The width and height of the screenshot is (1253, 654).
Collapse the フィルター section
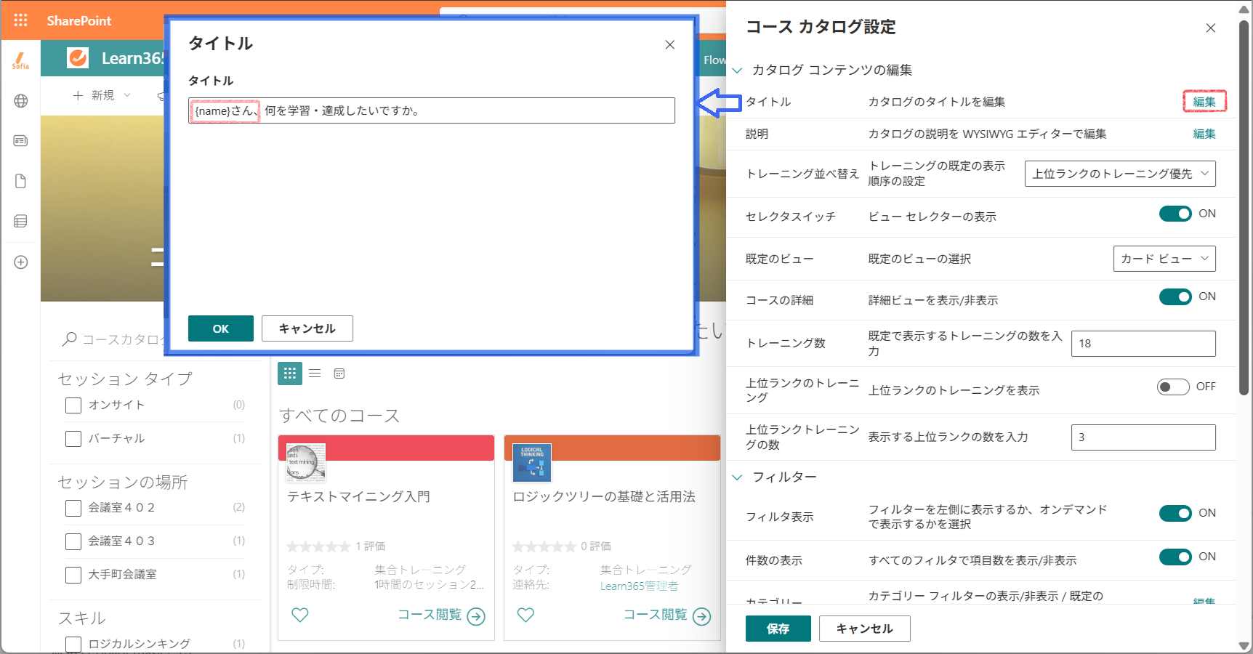click(x=737, y=477)
